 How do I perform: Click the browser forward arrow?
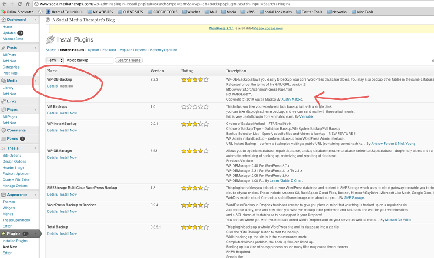[12, 4]
